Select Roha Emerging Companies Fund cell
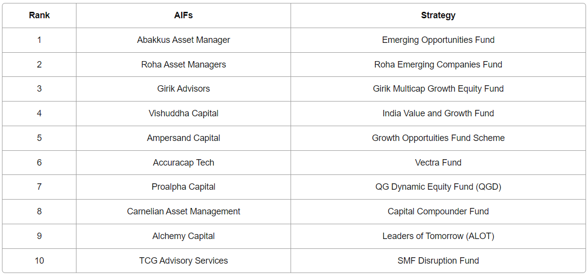 tap(438, 65)
